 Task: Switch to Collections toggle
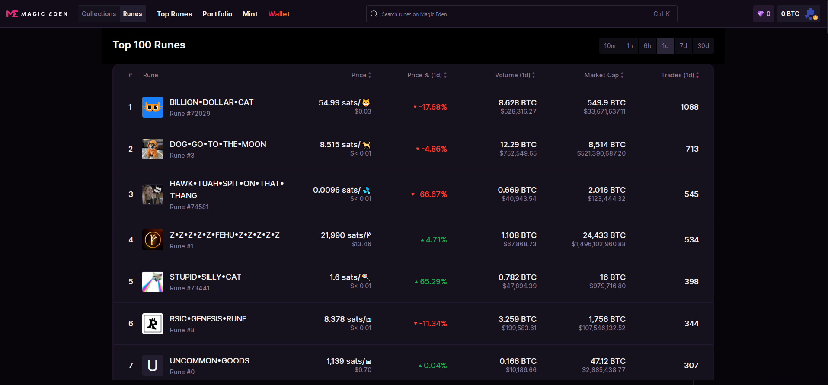[x=99, y=14]
